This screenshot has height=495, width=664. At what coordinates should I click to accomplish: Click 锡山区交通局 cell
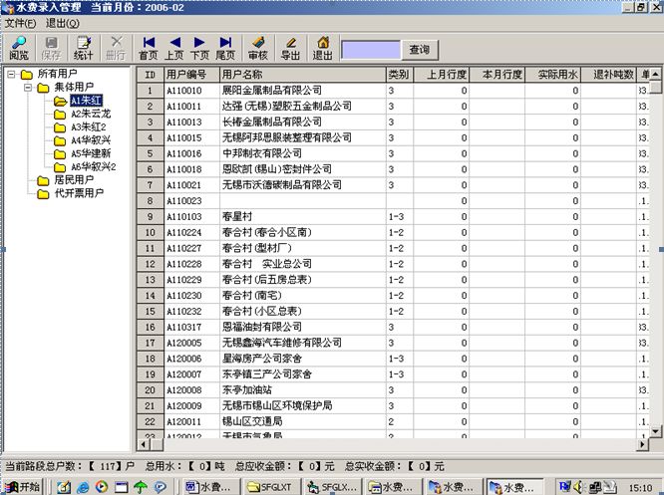pos(303,422)
